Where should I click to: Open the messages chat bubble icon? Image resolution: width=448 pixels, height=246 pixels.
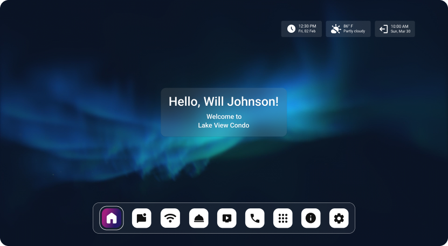pos(142,218)
